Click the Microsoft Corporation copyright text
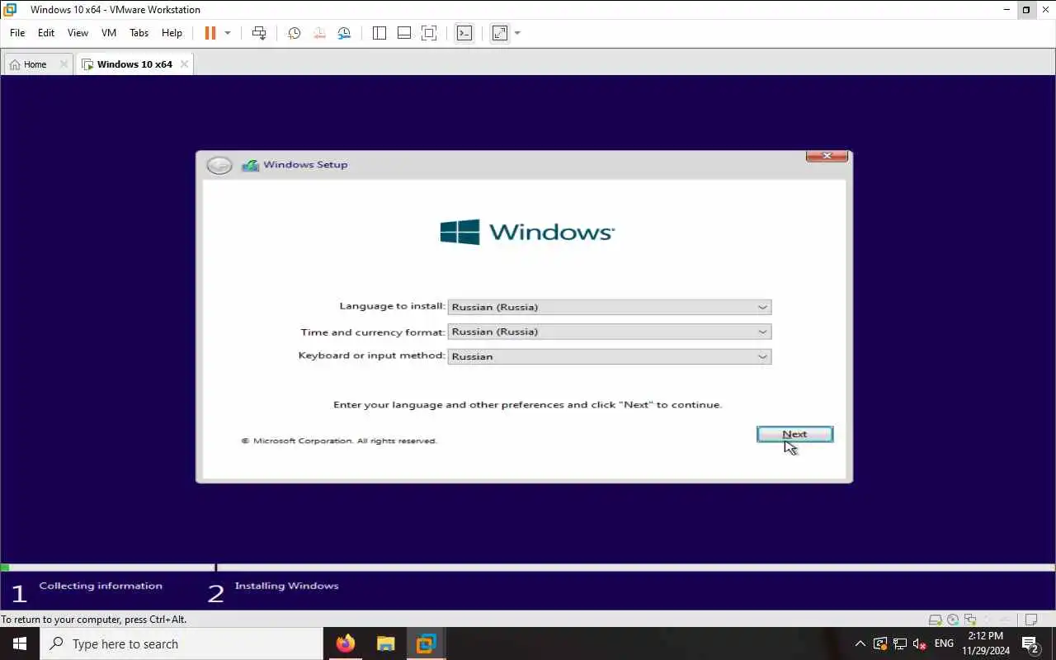The height and width of the screenshot is (660, 1056). coord(339,441)
